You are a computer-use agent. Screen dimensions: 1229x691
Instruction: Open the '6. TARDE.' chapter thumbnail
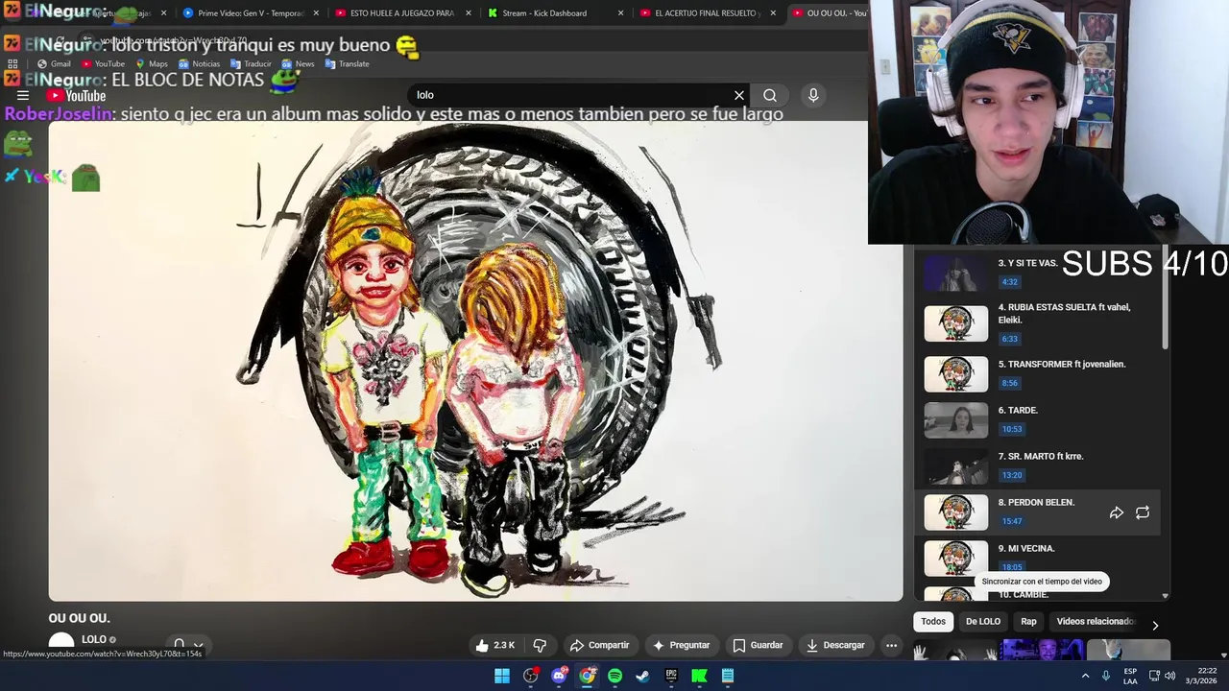tap(955, 420)
